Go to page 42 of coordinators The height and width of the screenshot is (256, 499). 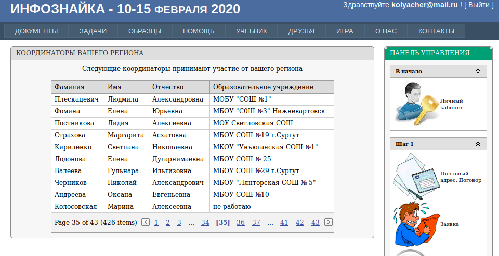pyautogui.click(x=300, y=222)
